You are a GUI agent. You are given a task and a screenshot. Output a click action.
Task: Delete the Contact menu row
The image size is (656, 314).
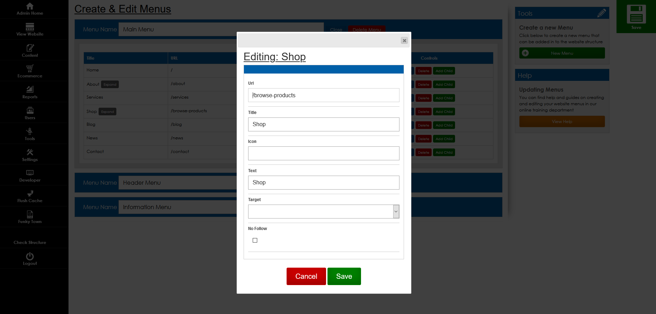(424, 152)
